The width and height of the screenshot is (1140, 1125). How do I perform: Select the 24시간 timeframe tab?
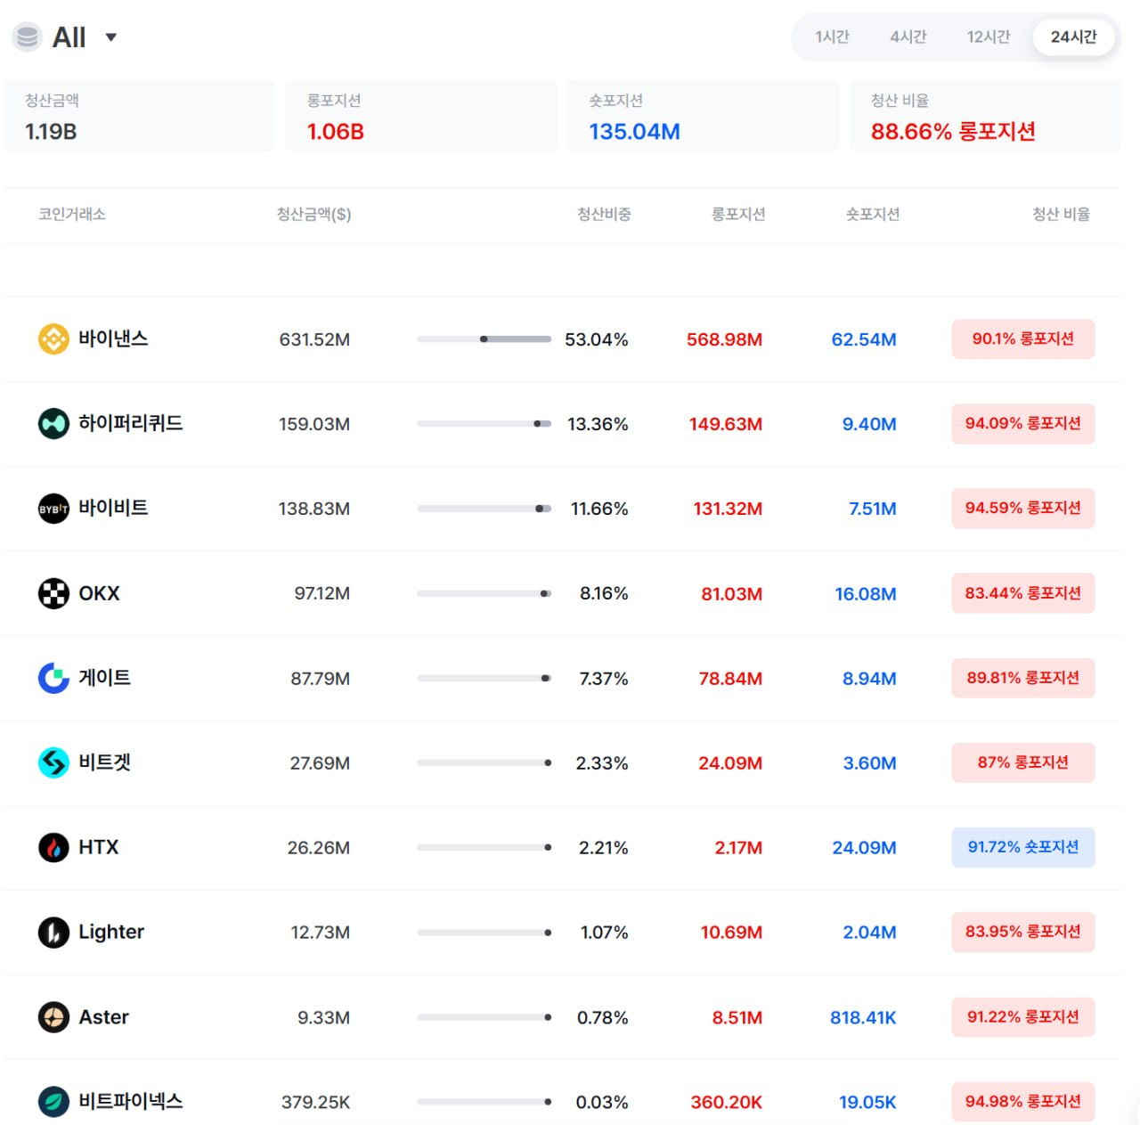(1073, 37)
